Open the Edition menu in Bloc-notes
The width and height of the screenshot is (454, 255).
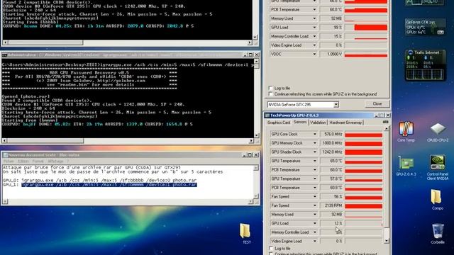coord(23,161)
